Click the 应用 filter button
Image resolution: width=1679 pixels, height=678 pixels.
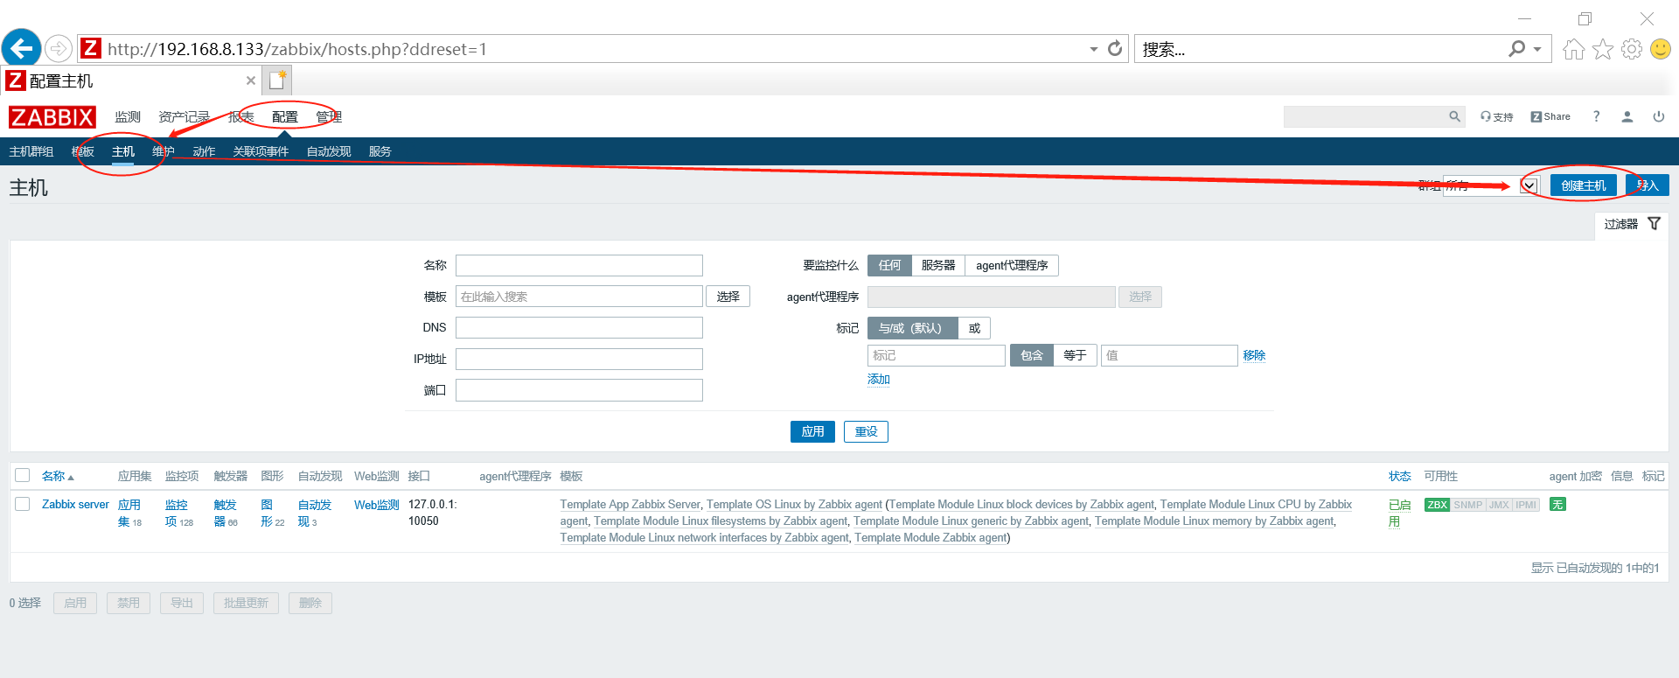coord(812,431)
